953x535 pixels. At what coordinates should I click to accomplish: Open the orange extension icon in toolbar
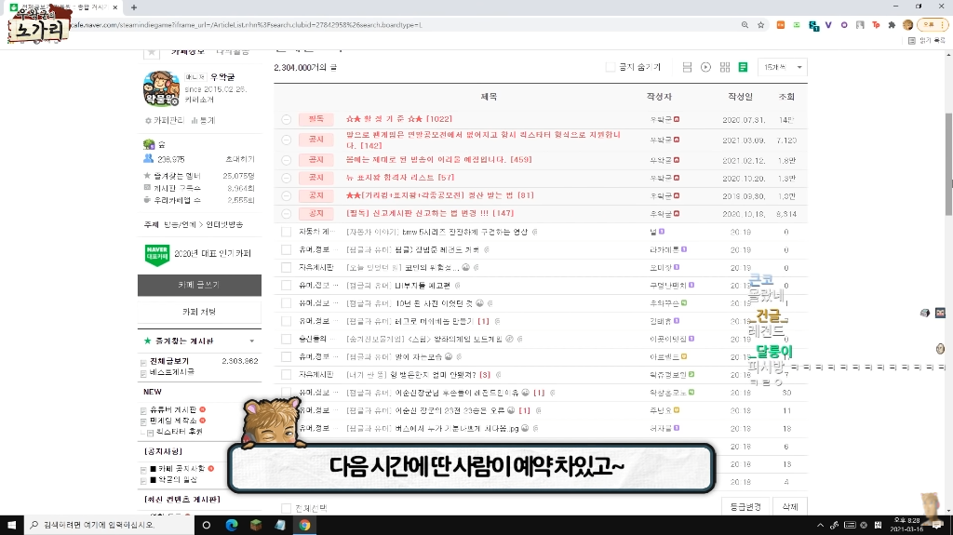point(781,25)
